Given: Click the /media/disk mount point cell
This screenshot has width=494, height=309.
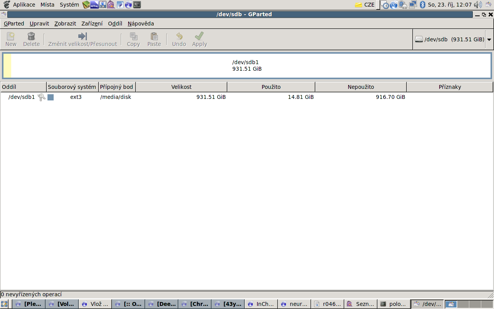Looking at the screenshot, I should (116, 97).
